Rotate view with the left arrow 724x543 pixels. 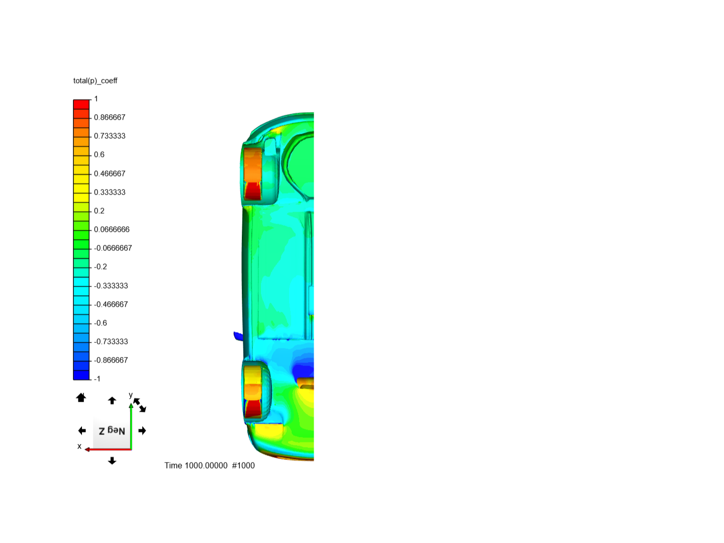(82, 430)
